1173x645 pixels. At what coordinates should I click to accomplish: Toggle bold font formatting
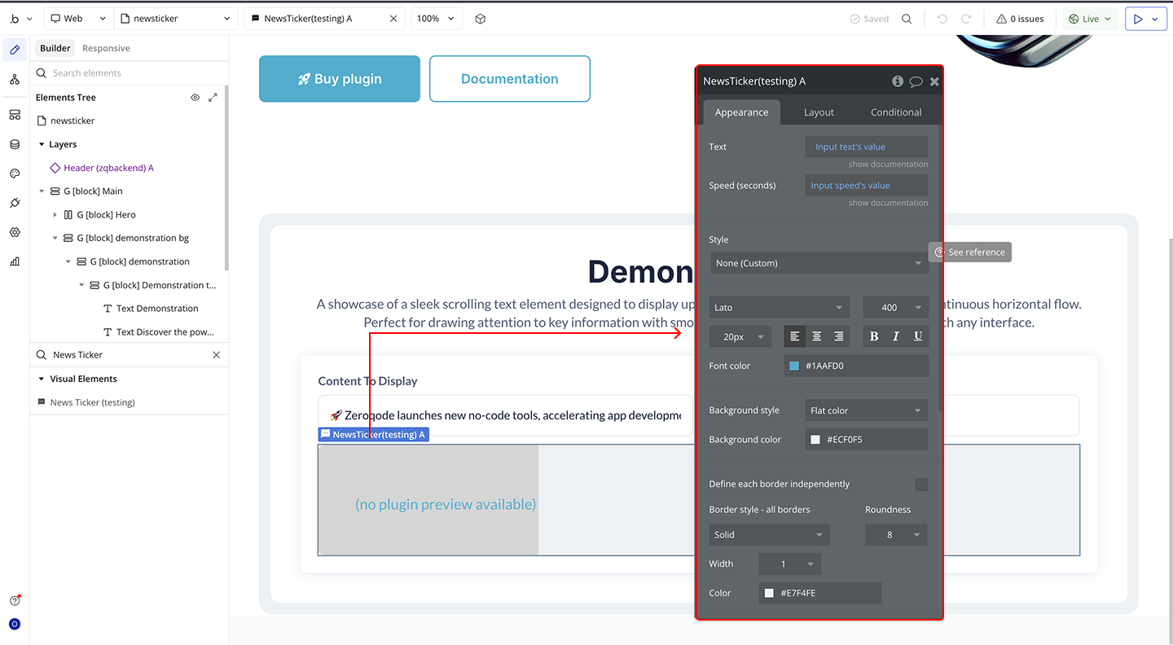pyautogui.click(x=874, y=336)
